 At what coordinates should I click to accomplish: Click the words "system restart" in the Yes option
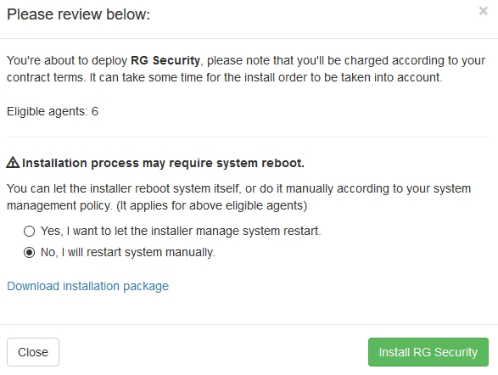click(x=282, y=231)
